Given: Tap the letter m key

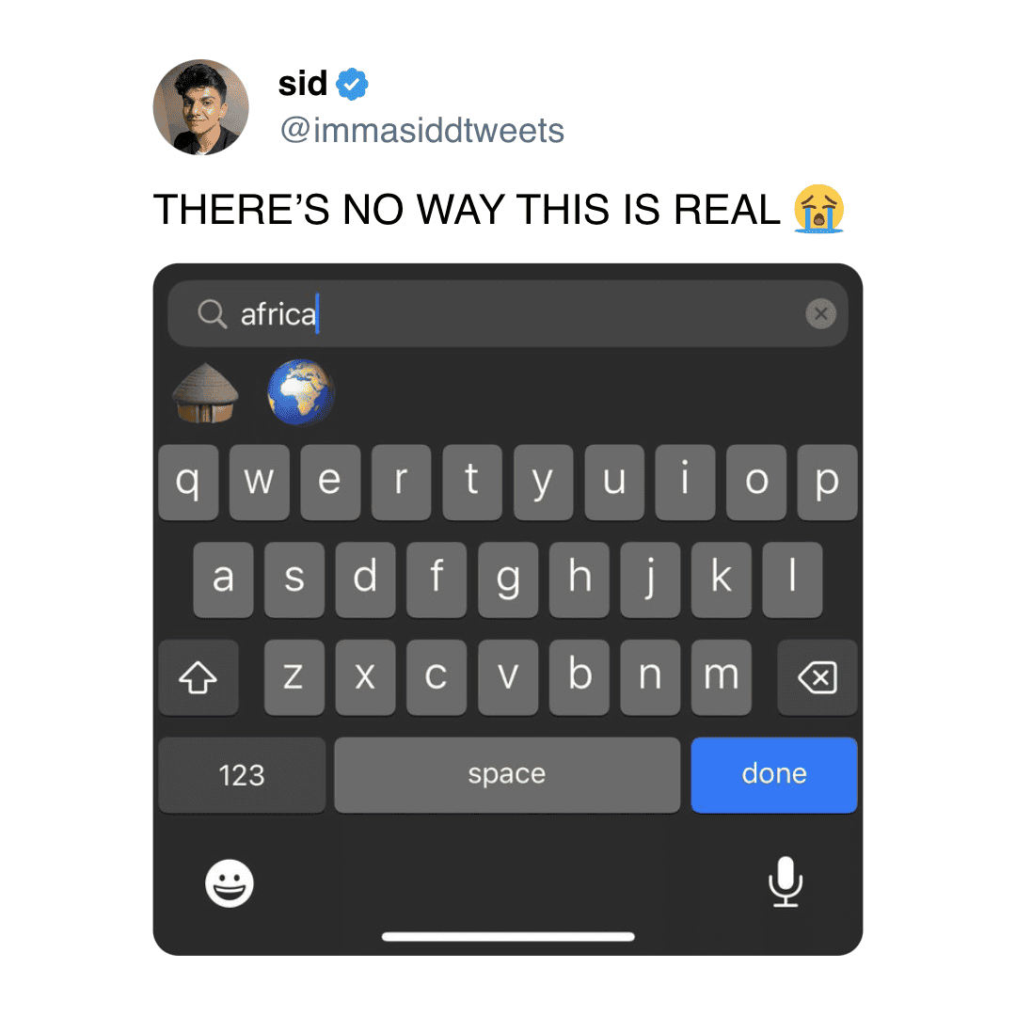Looking at the screenshot, I should click(x=722, y=677).
